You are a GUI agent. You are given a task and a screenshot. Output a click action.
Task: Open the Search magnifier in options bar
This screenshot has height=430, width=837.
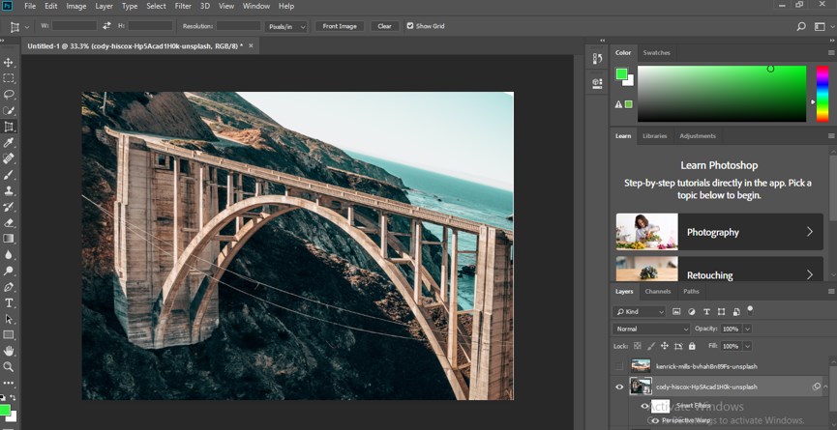pos(800,26)
